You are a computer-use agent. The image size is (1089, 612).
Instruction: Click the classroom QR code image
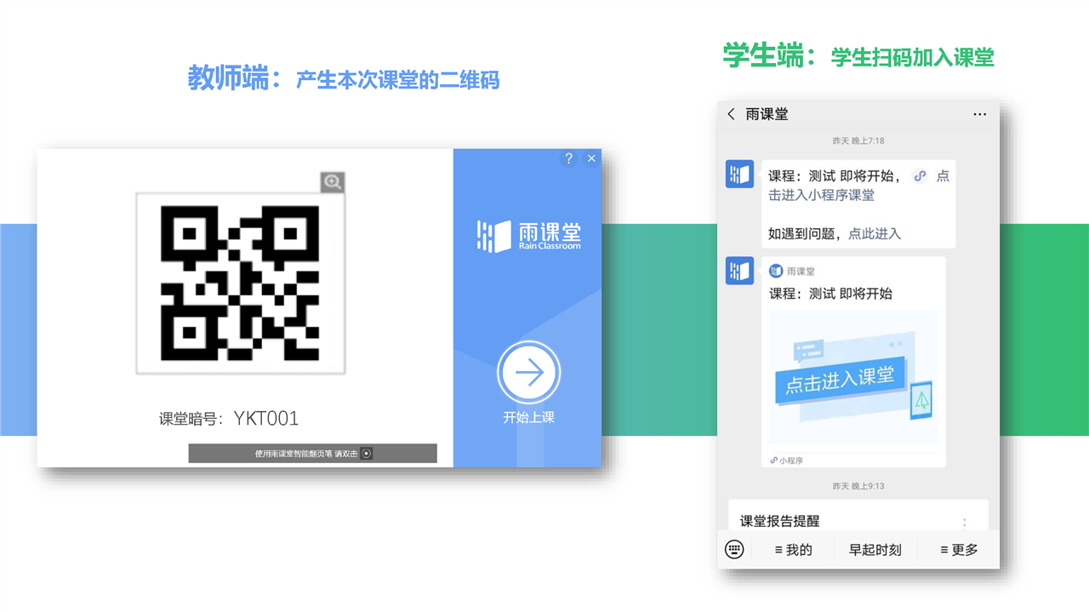pyautogui.click(x=241, y=283)
